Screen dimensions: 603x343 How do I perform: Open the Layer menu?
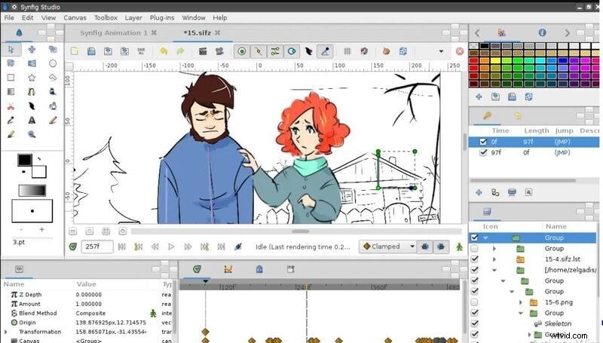tap(133, 17)
